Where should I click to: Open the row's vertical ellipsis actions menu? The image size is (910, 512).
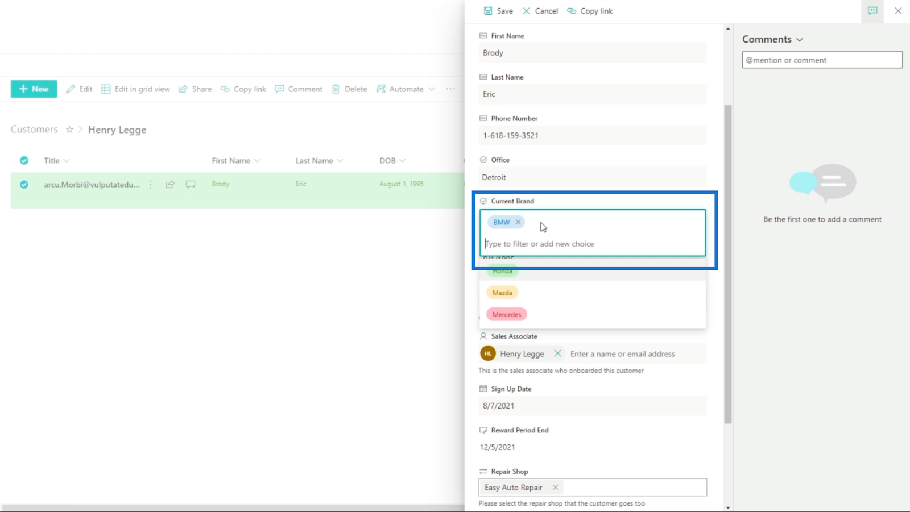(x=151, y=185)
